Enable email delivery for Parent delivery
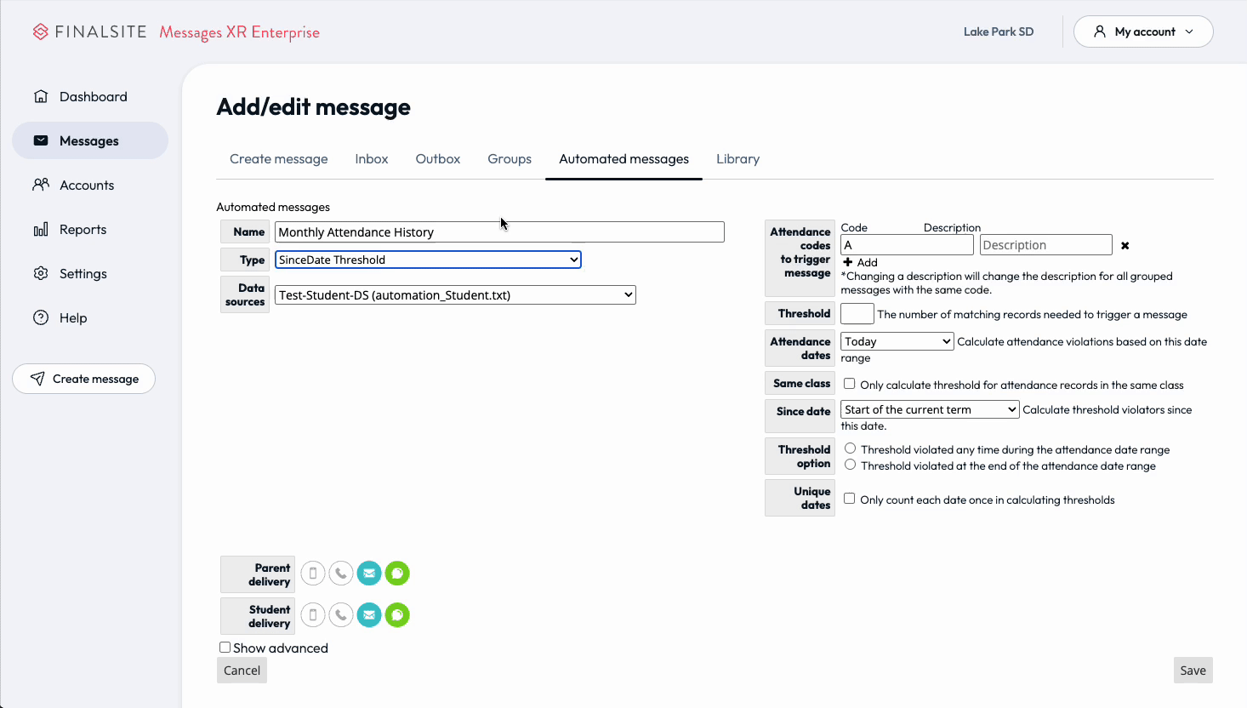Screen dimensions: 1247x708 369,573
